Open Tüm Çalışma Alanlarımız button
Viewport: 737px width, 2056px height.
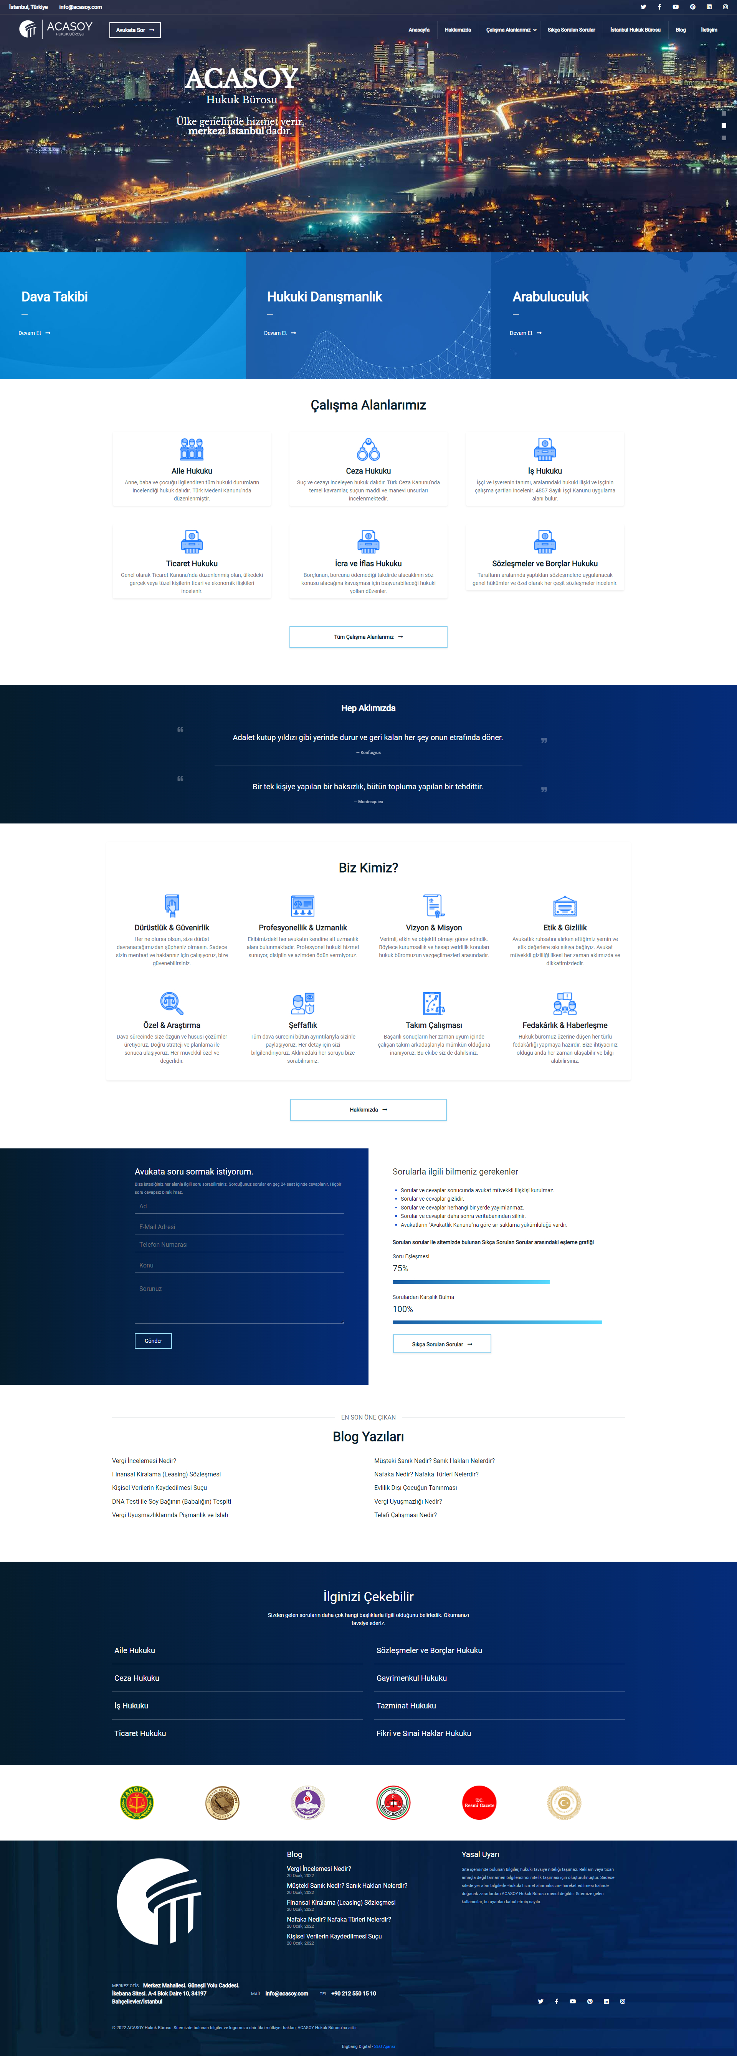(x=368, y=637)
